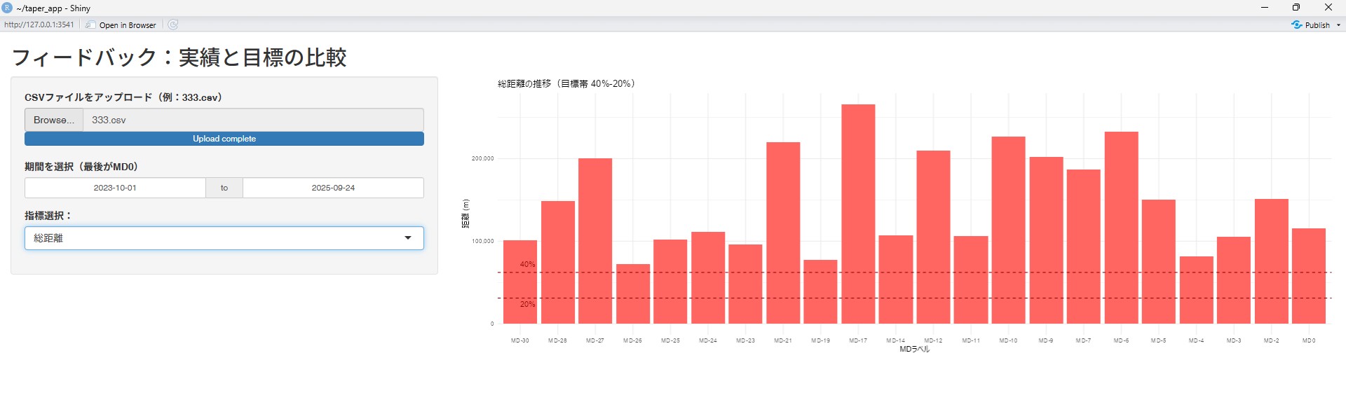
Task: Click the Publish text button
Action: click(x=1317, y=25)
